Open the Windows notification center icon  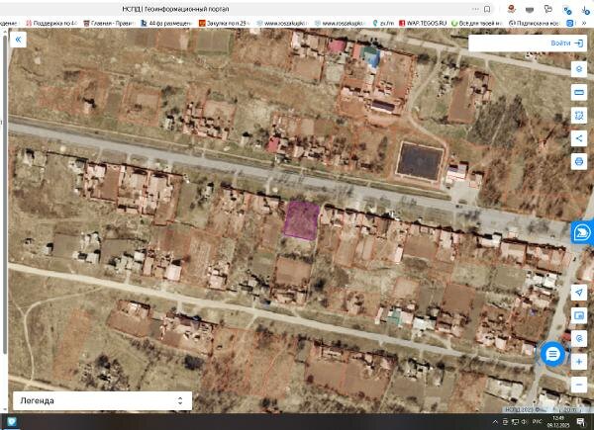click(580, 422)
